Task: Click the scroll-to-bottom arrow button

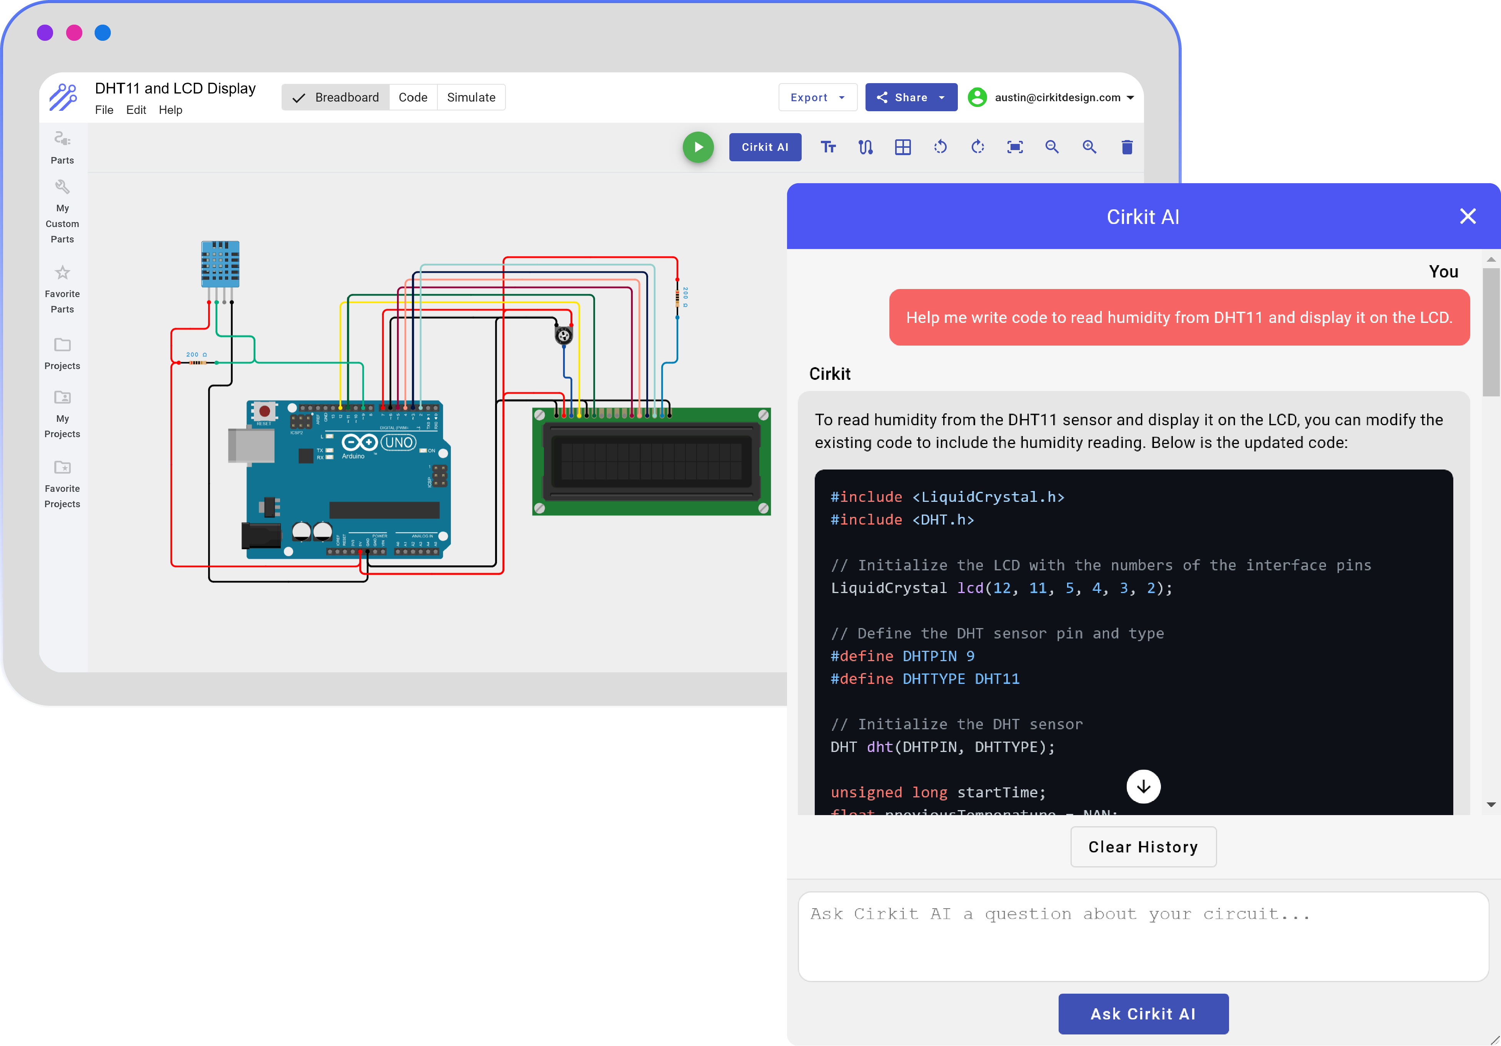Action: pos(1143,786)
